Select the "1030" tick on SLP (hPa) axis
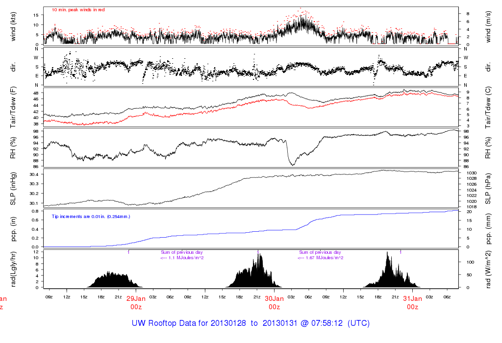This screenshot has width=502, height=343. point(472,173)
